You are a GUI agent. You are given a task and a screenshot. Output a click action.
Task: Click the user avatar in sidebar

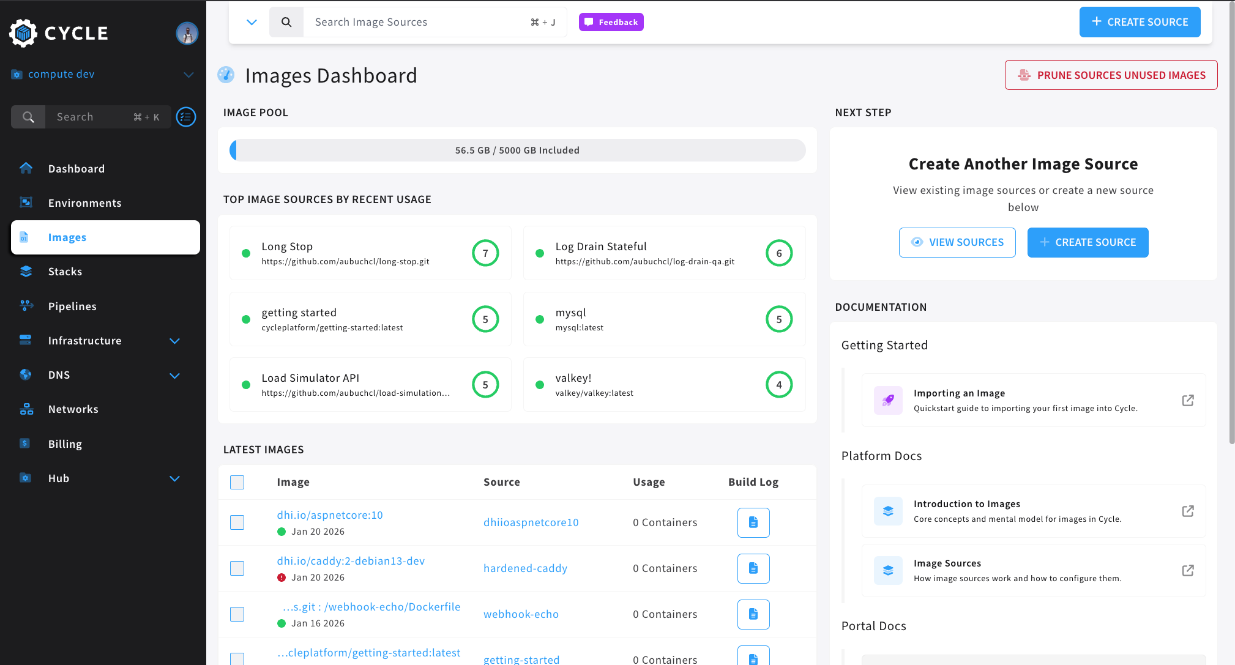click(187, 33)
